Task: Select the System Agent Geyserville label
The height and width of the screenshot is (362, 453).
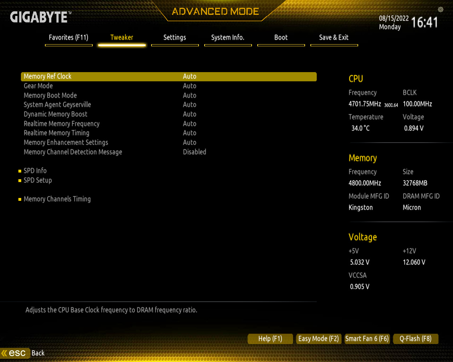Action: pos(57,105)
